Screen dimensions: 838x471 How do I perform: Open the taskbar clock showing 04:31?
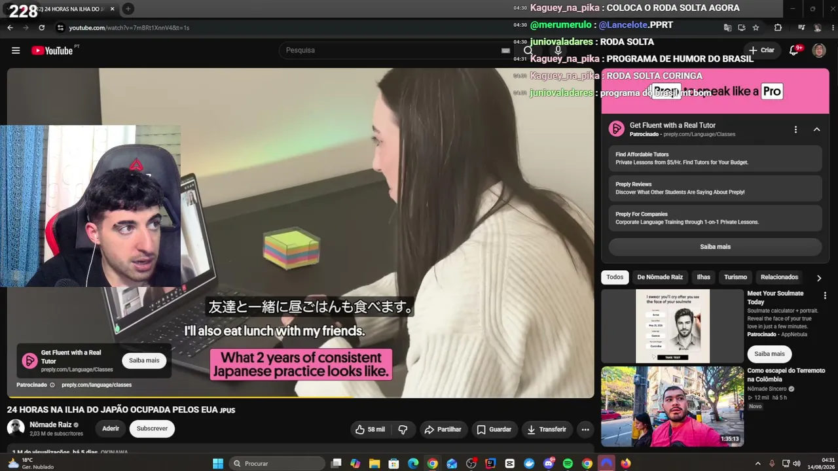(x=820, y=463)
